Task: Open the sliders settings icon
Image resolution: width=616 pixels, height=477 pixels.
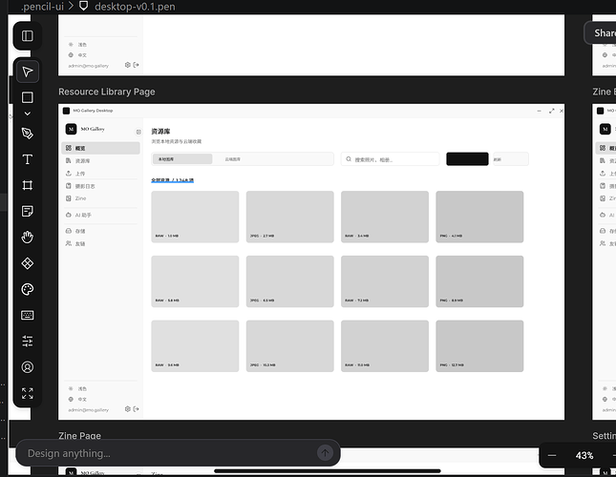Action: pos(27,342)
